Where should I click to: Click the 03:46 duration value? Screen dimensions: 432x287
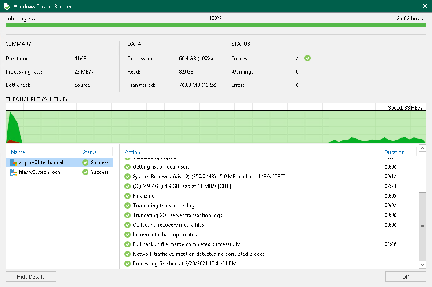click(390, 244)
